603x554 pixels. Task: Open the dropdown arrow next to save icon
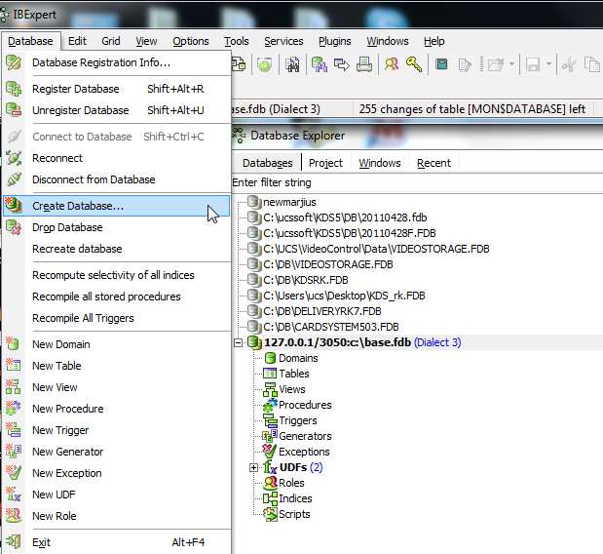coord(548,64)
